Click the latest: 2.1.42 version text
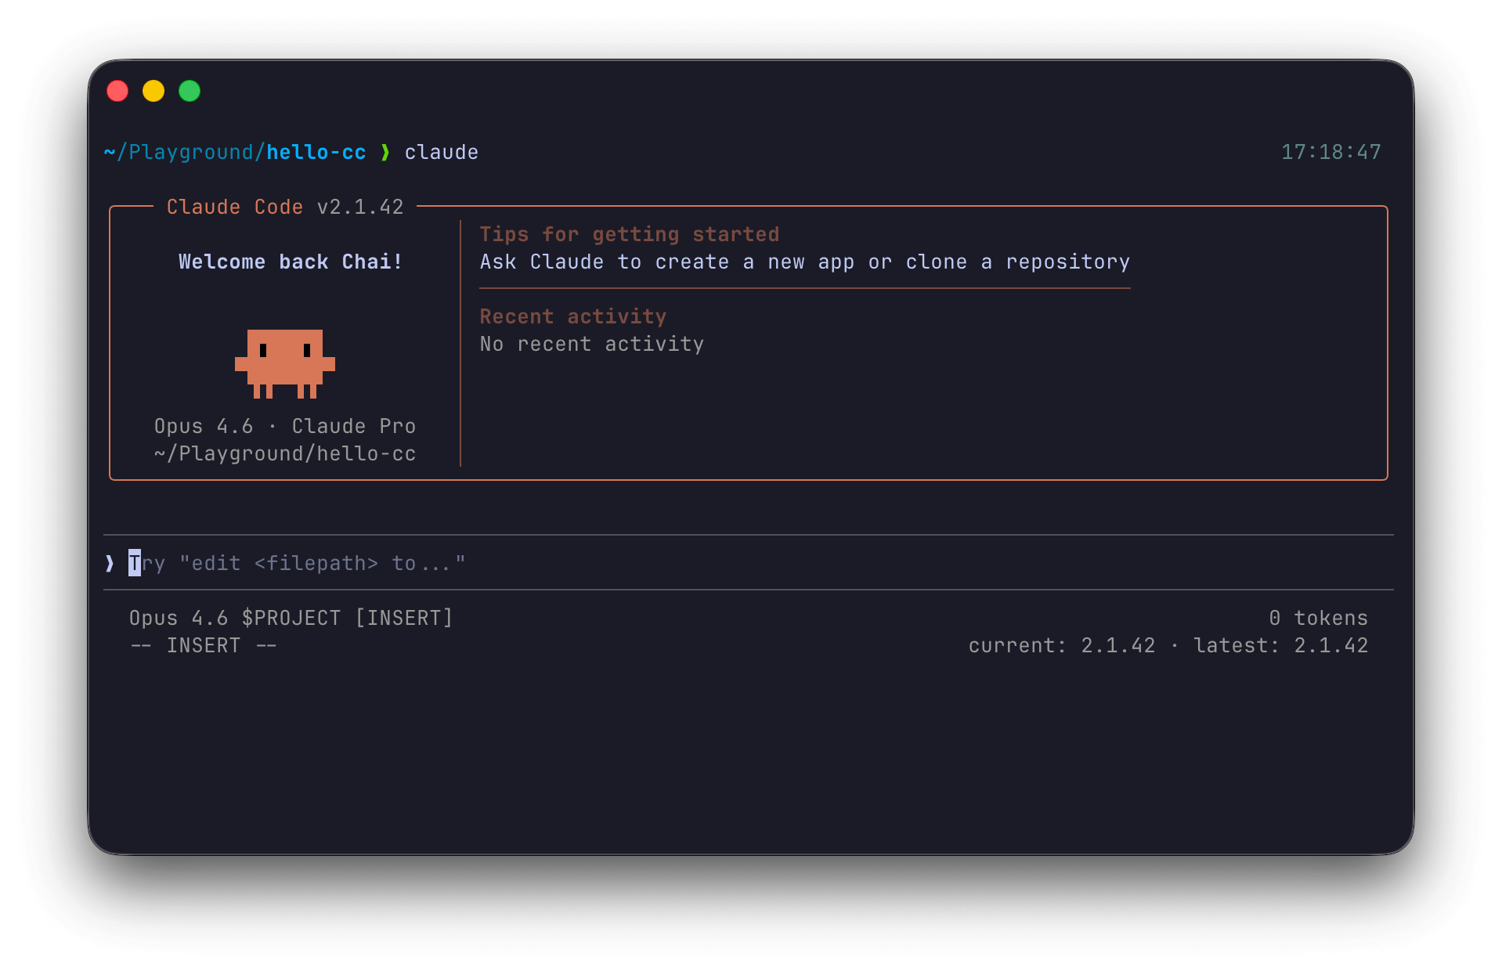This screenshot has height=971, width=1502. [x=1280, y=645]
